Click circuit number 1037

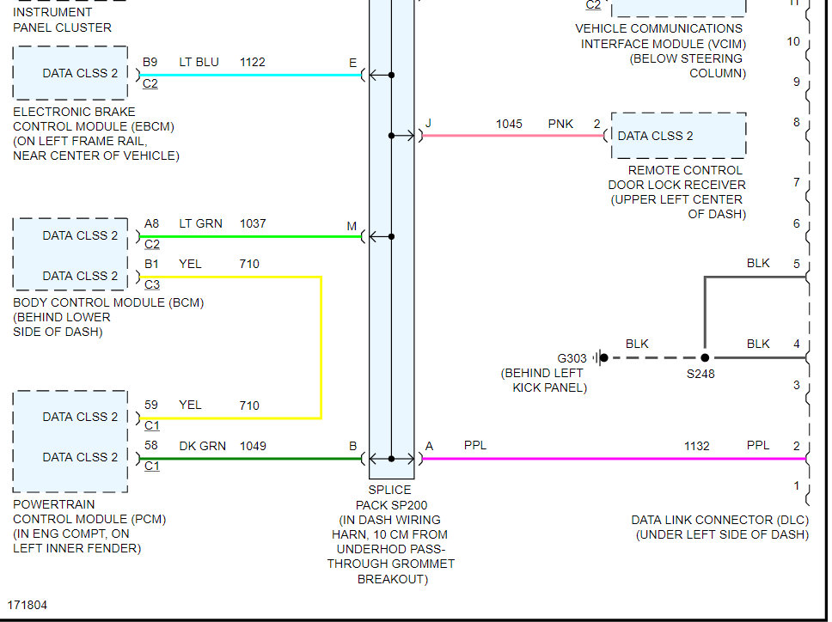pyautogui.click(x=253, y=223)
